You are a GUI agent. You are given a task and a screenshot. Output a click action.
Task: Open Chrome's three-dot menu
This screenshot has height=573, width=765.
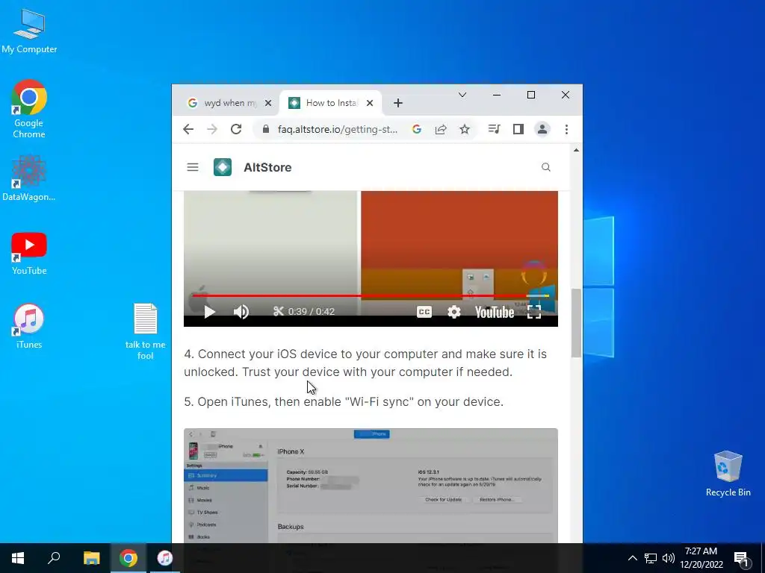coord(566,129)
